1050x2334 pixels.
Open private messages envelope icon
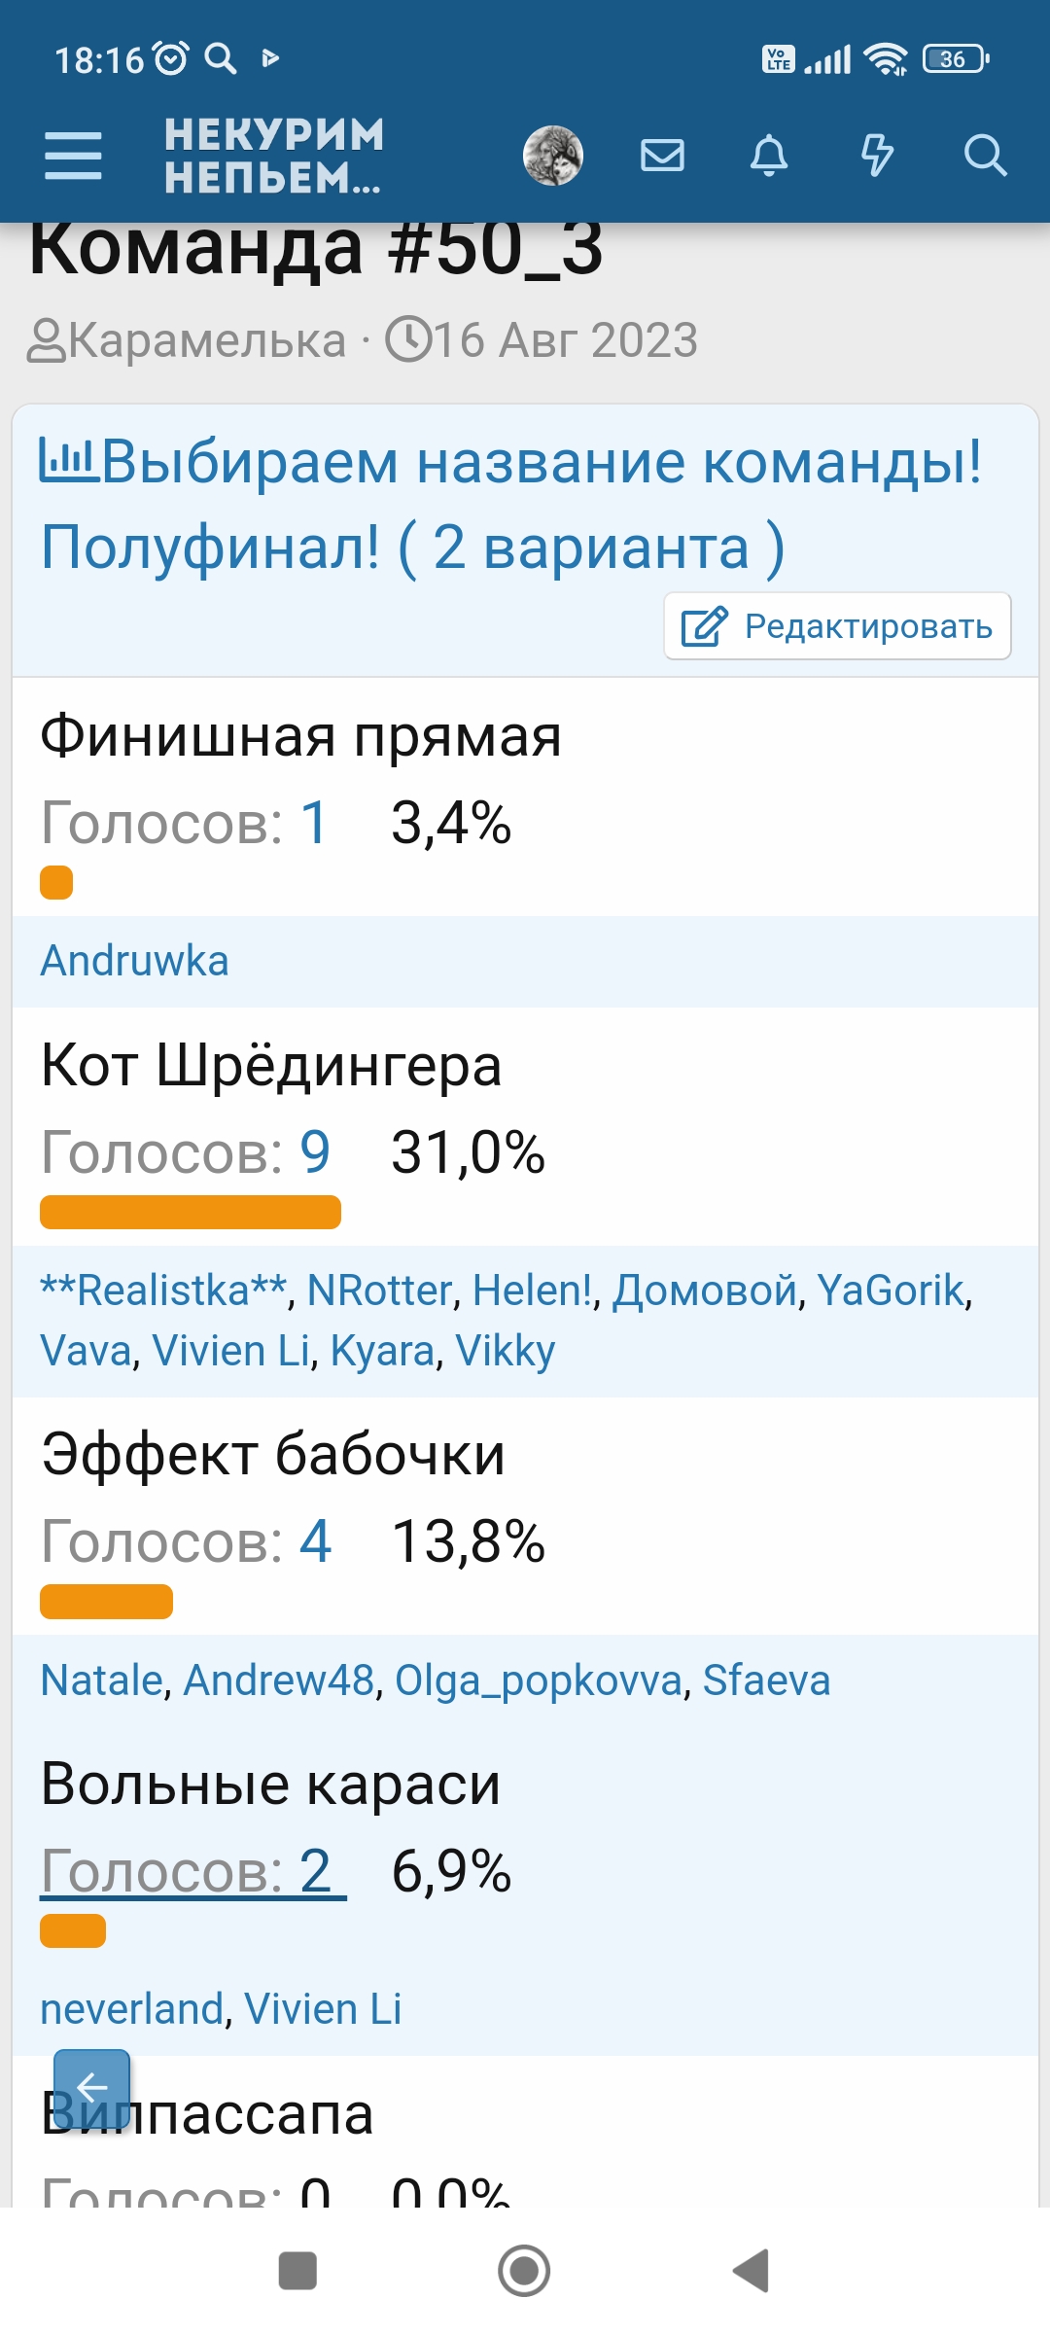tap(662, 156)
